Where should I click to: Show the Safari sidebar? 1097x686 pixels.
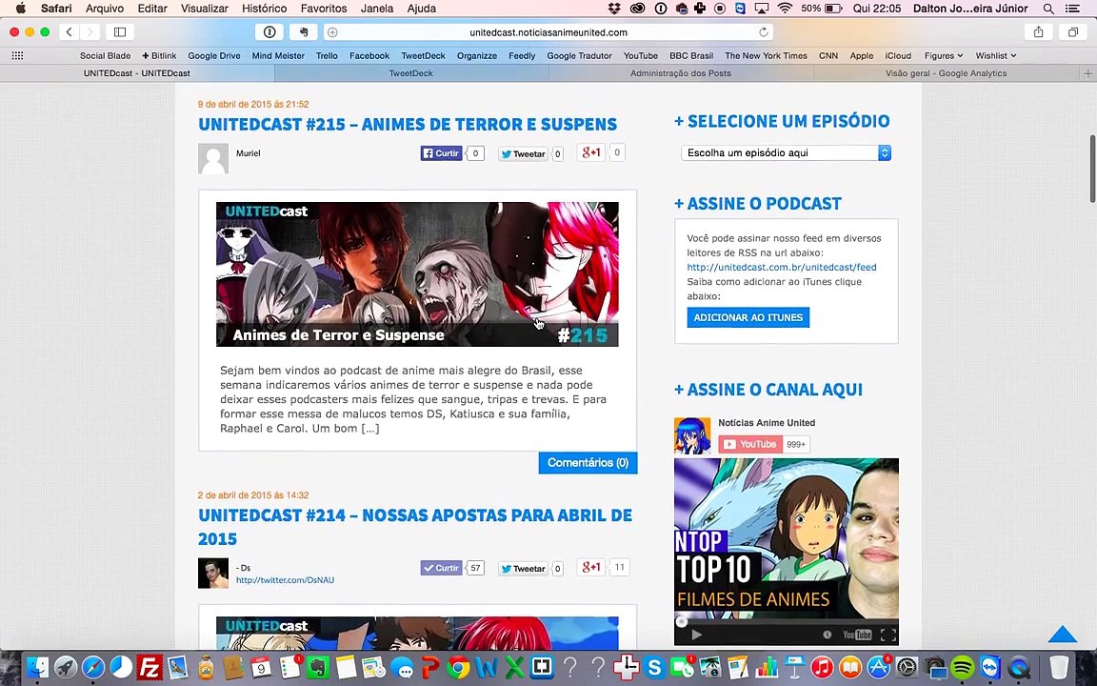pos(120,32)
